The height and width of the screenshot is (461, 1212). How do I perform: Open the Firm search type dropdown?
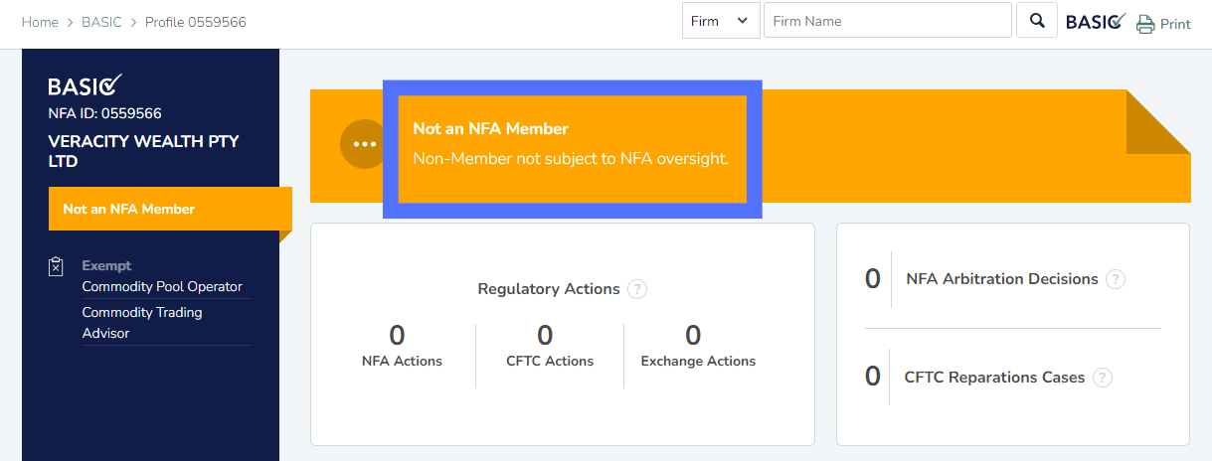click(x=721, y=21)
